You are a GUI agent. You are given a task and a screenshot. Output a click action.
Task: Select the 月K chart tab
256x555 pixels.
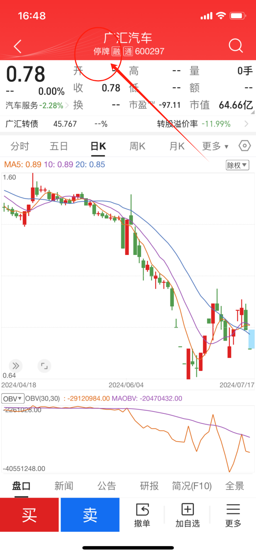(x=177, y=146)
